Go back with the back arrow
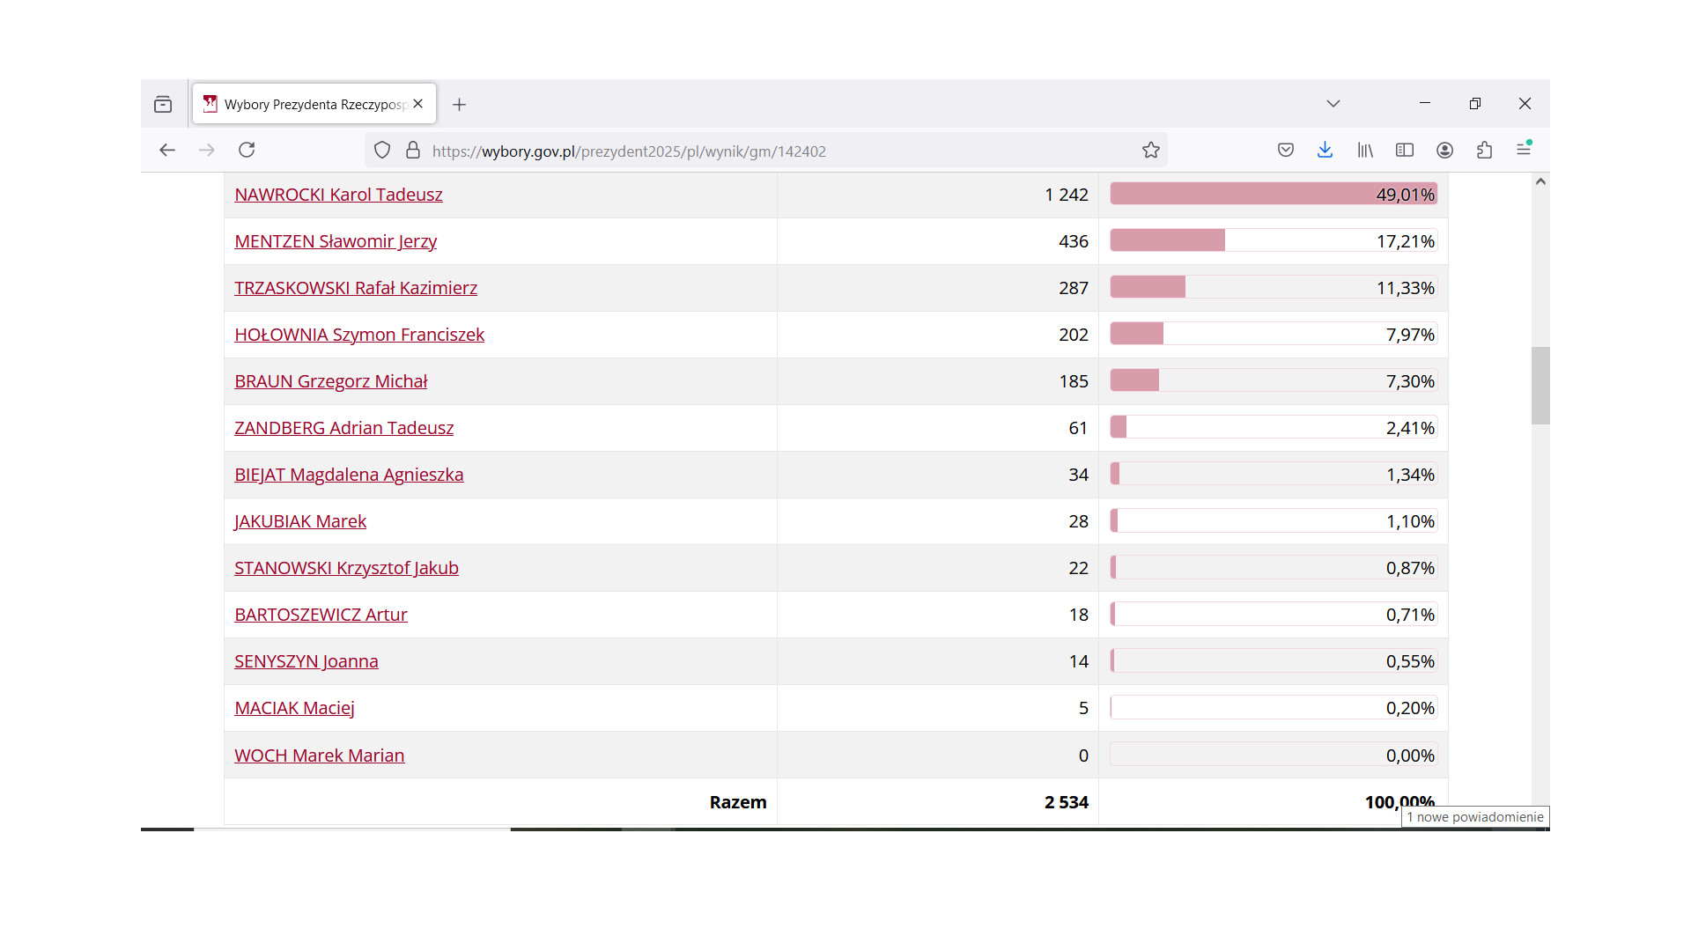1691x951 pixels. (167, 150)
